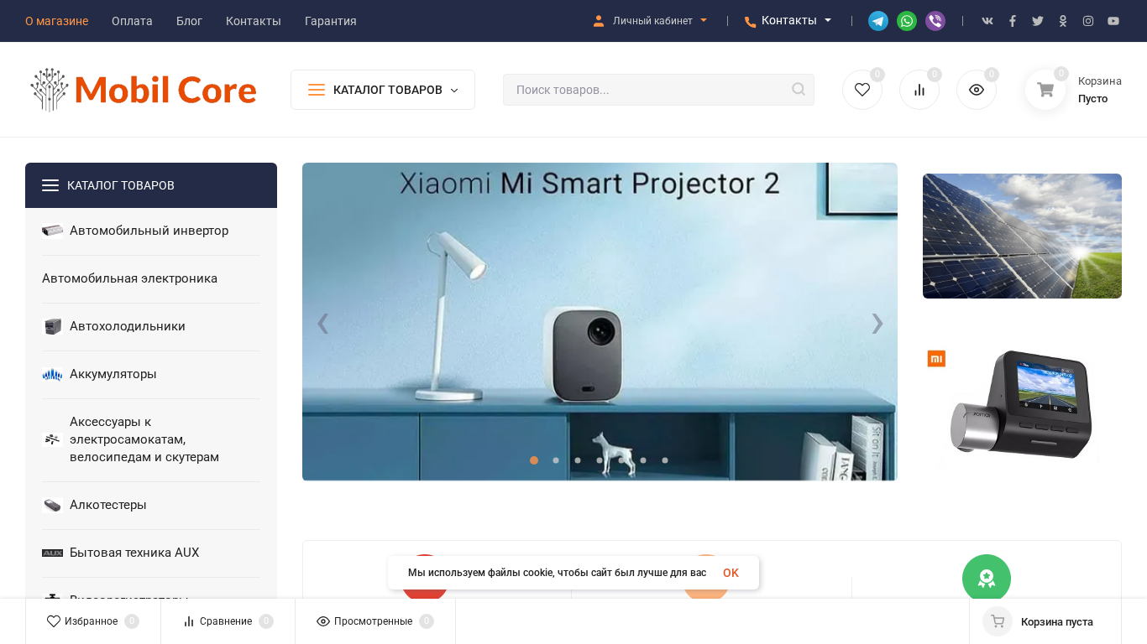The image size is (1147, 644).
Task: Visit the Twitter social page
Action: (1038, 21)
